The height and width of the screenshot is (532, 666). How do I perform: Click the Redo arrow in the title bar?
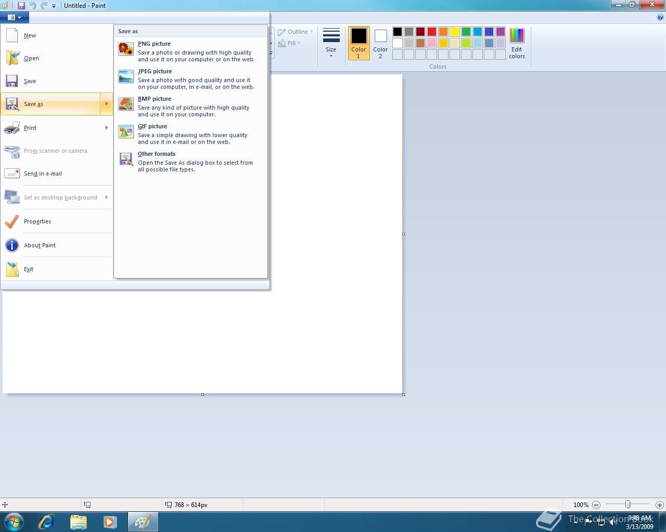[44, 5]
